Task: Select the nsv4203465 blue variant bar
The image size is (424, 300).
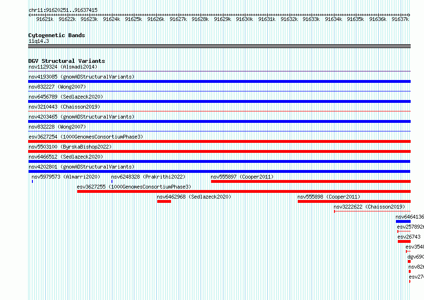Action: [x=219, y=121]
